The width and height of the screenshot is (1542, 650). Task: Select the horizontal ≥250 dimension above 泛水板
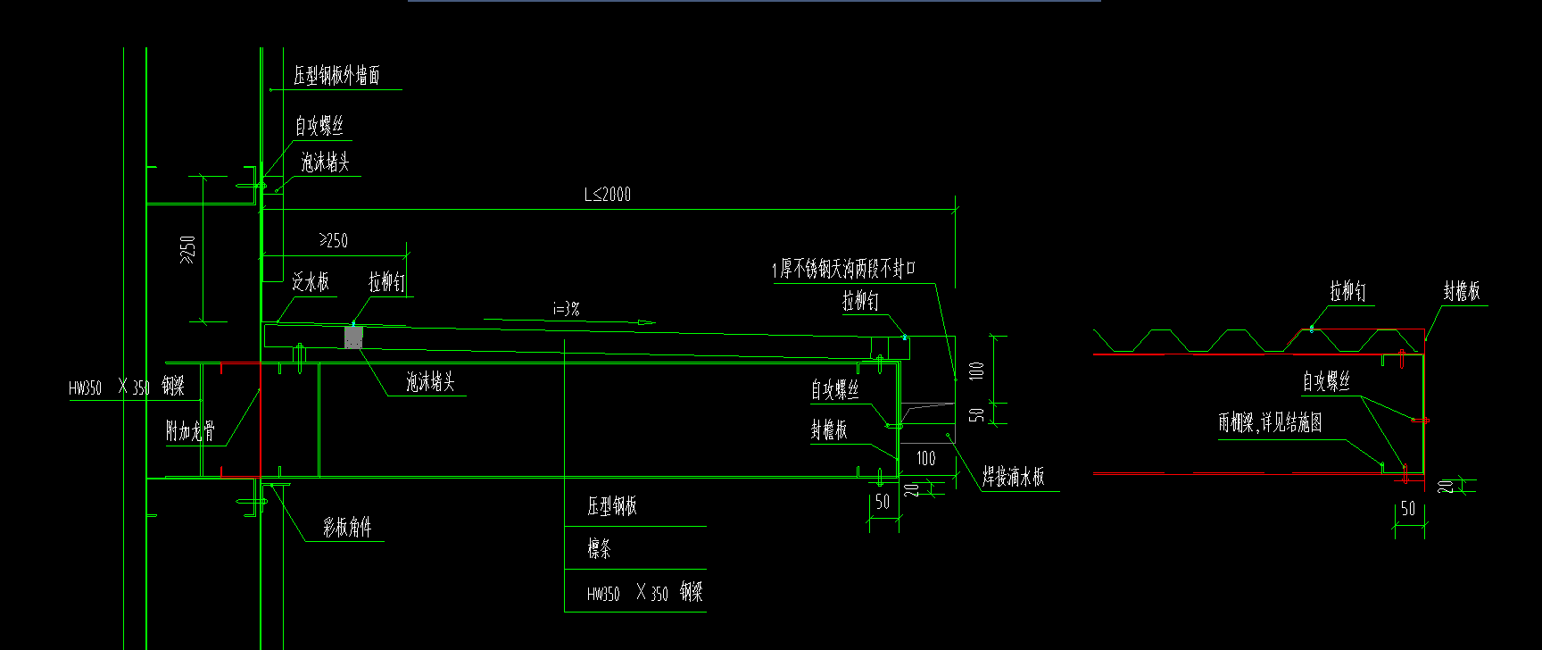(334, 240)
